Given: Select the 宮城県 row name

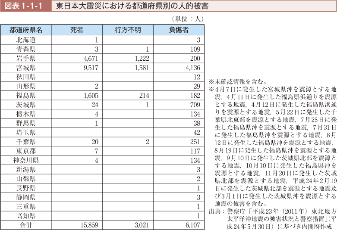Looking at the screenshot, I should 26,68.
